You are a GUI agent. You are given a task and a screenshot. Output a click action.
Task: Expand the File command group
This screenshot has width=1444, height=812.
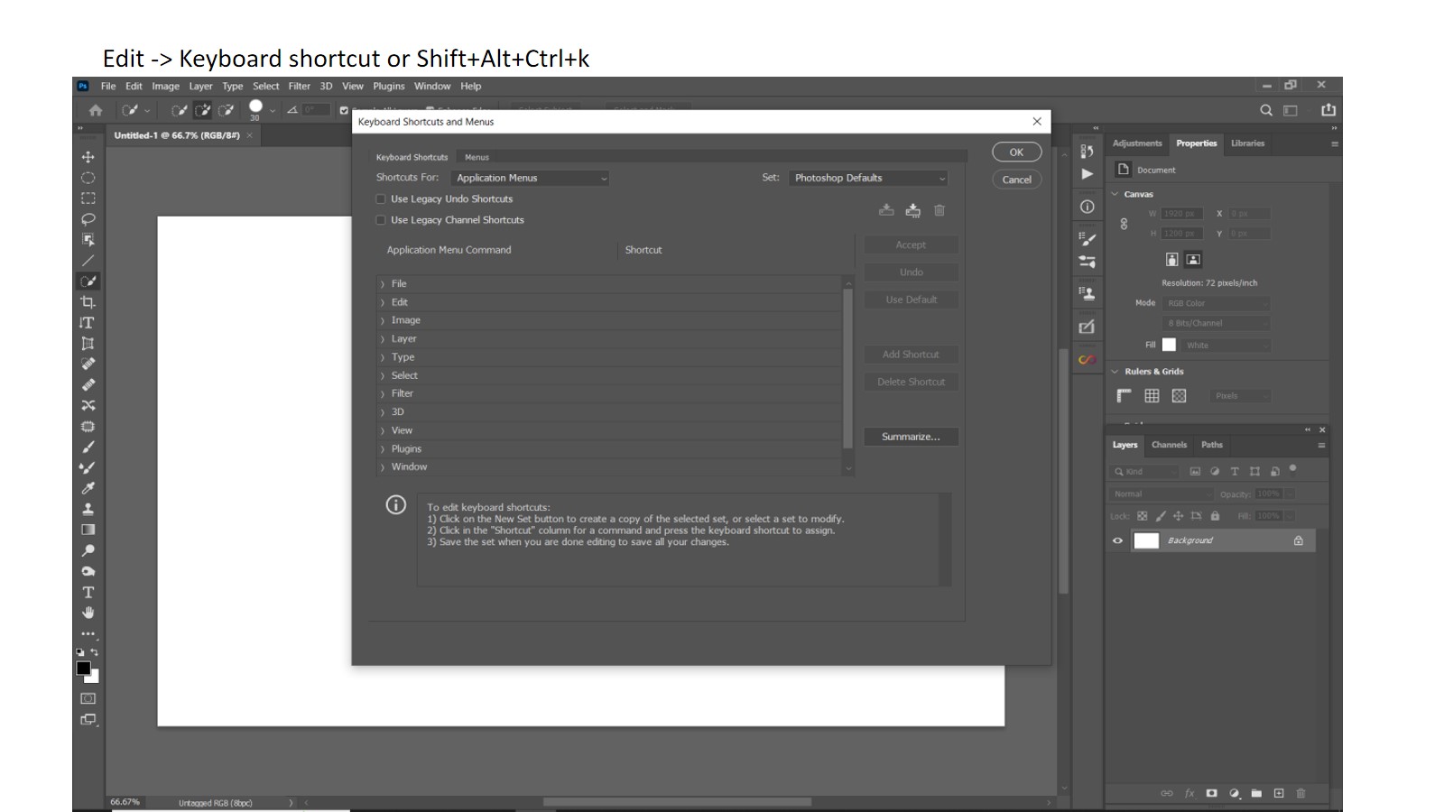[383, 284]
